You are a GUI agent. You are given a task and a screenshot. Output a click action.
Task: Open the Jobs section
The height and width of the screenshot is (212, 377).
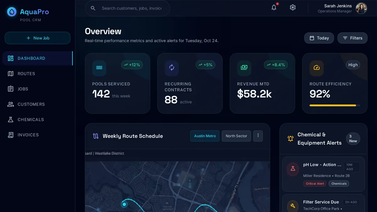point(37,89)
